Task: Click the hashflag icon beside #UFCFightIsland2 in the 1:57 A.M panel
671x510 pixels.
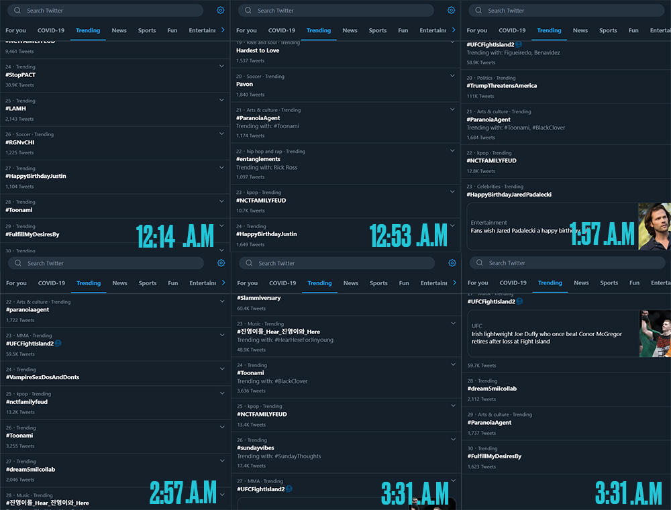Action: [x=519, y=44]
